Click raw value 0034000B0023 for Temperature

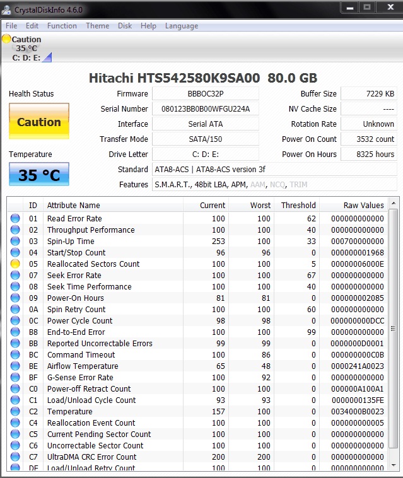tap(357, 411)
